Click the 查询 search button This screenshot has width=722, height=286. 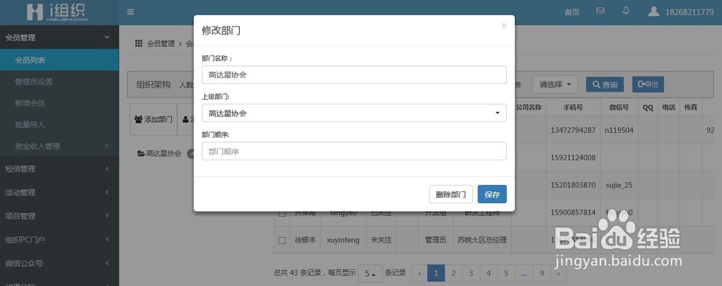(604, 84)
